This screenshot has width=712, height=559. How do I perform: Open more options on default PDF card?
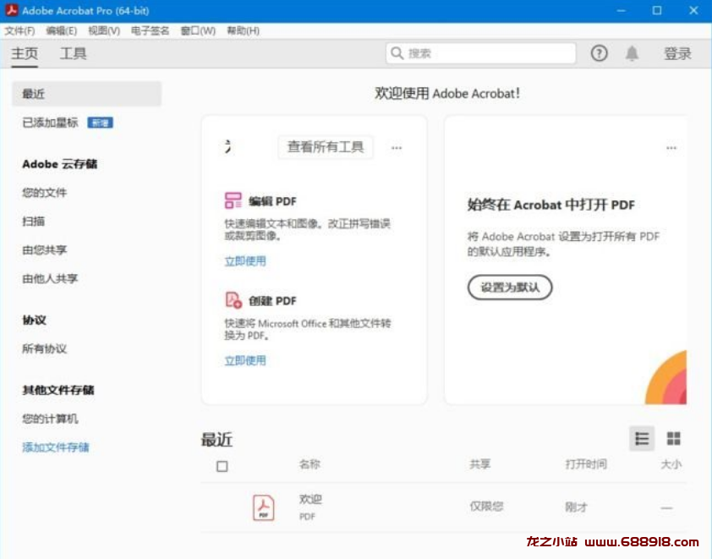[x=671, y=148]
